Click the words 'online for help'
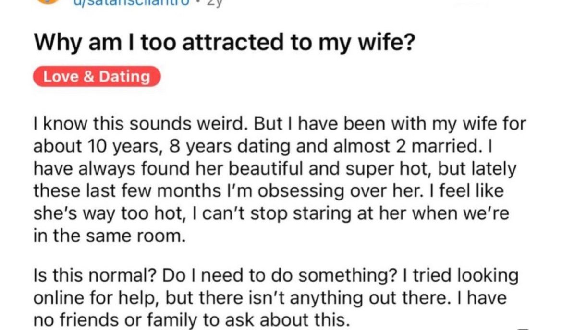This screenshot has width=562, height=330. 96,298
